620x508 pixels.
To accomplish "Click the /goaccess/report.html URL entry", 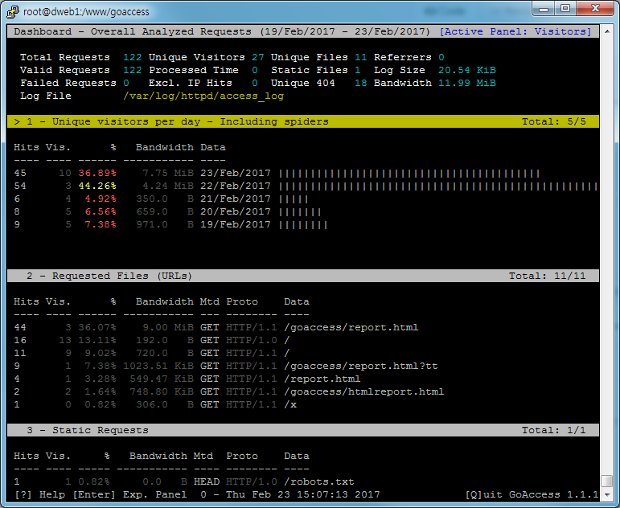I will [x=351, y=327].
